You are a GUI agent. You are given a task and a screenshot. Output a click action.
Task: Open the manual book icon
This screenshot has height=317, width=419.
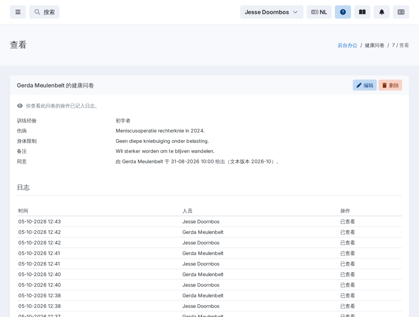click(362, 12)
